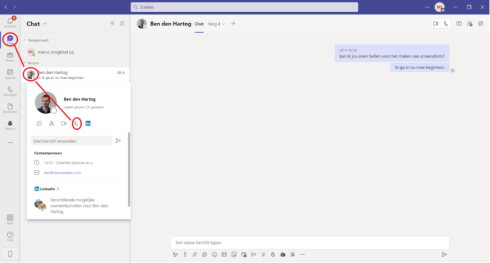Screen dimensions: 490x263
Task: Click the Snel bericht verzenden field
Action: pyautogui.click(x=71, y=141)
